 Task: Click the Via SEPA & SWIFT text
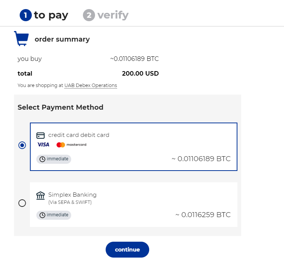(70, 202)
